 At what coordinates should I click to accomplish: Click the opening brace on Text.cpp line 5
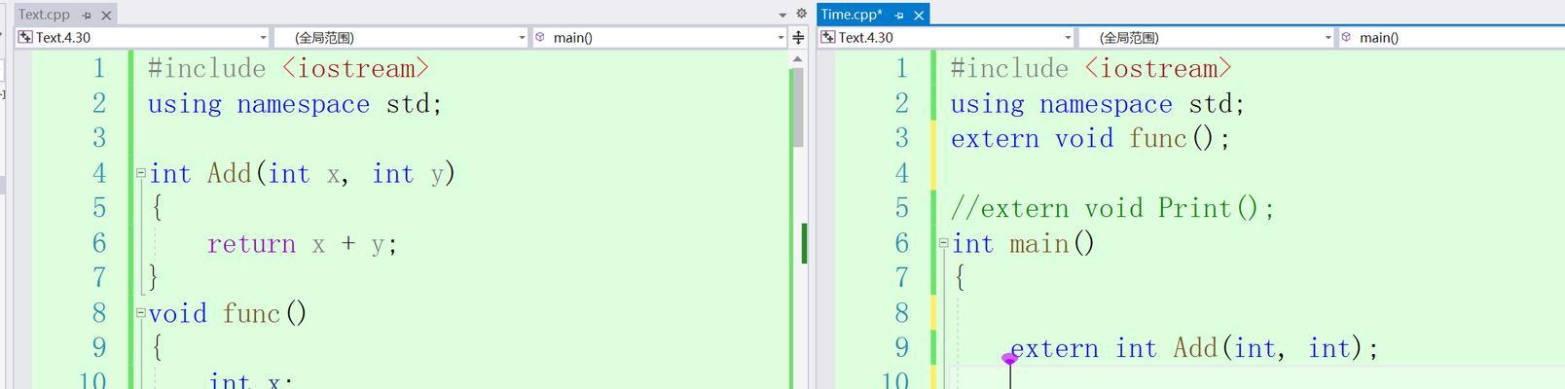(157, 208)
